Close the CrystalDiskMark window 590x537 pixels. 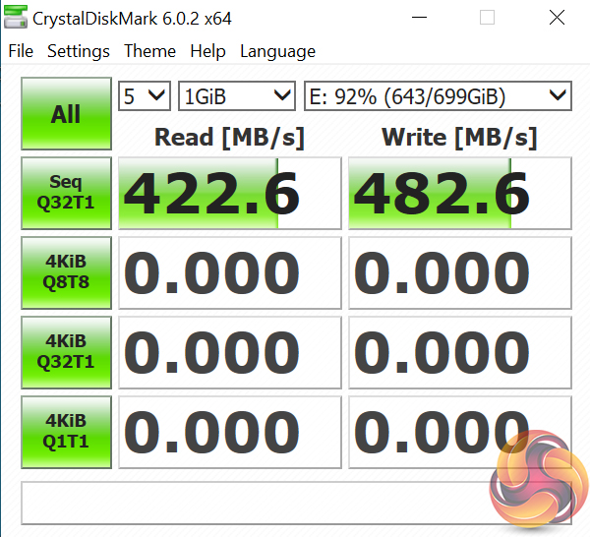coord(557,18)
